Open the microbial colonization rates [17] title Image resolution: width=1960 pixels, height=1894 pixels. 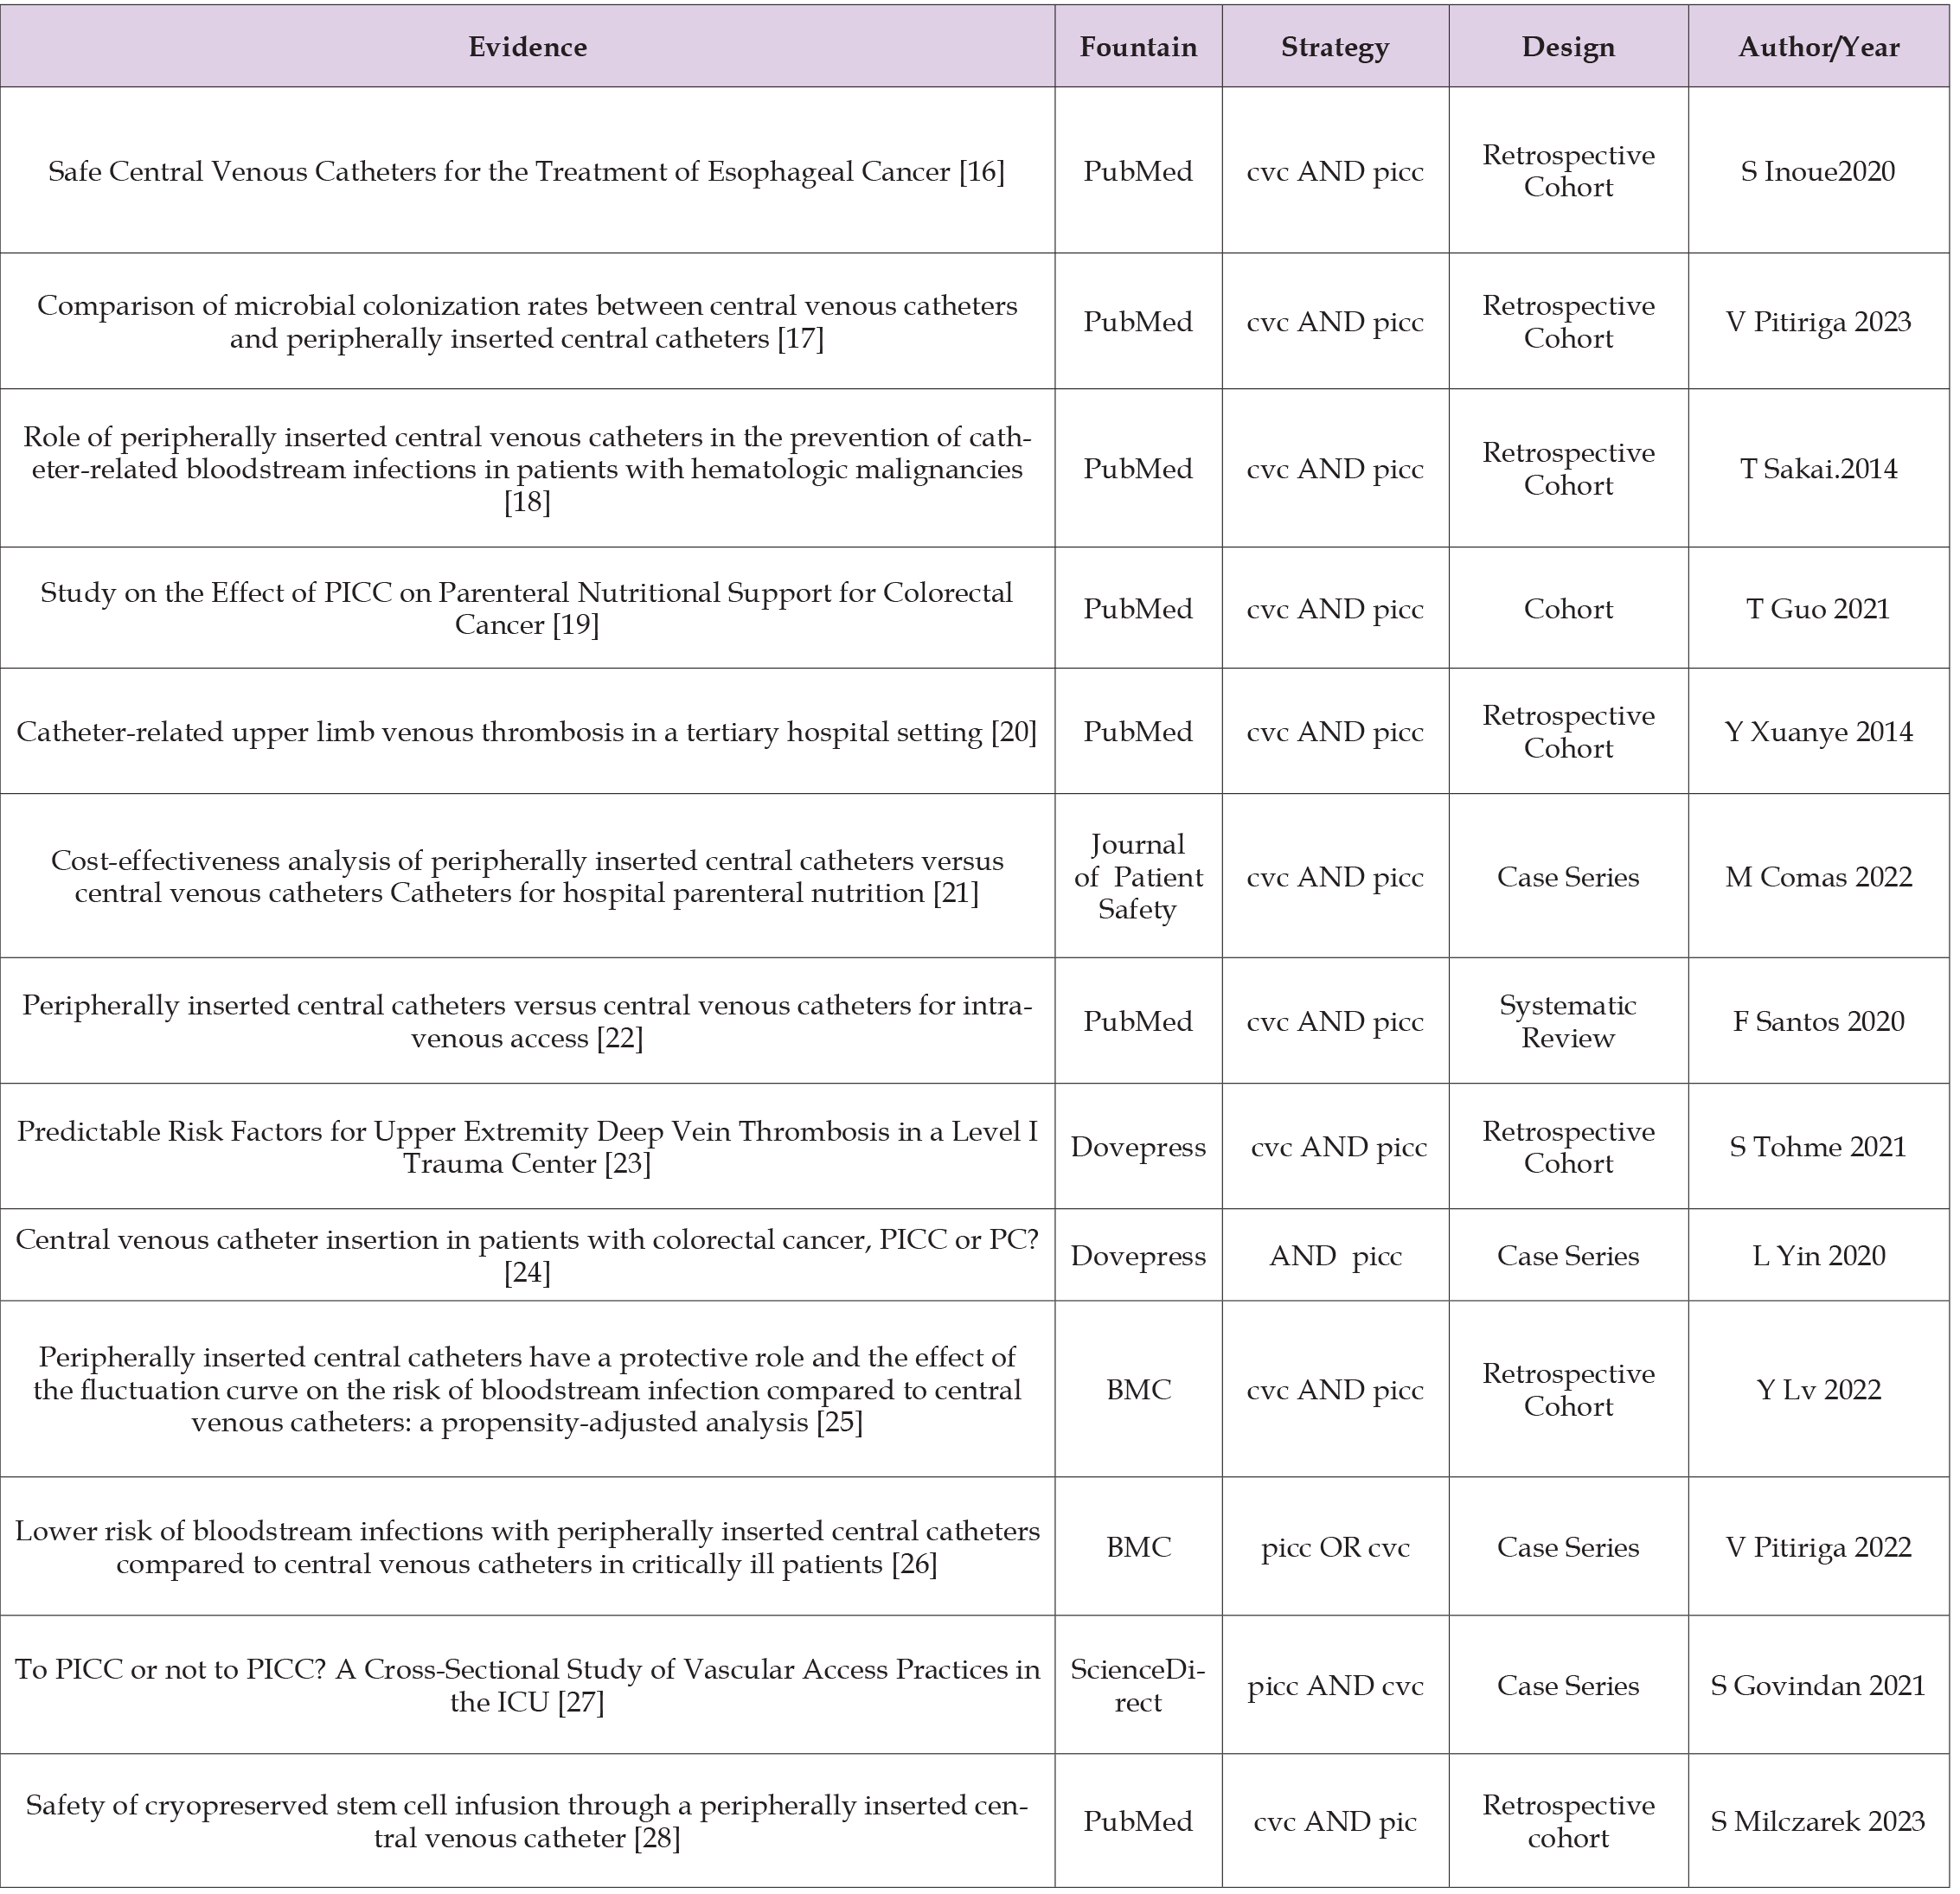tap(527, 322)
